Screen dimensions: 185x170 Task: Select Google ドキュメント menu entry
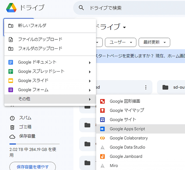click(50, 62)
